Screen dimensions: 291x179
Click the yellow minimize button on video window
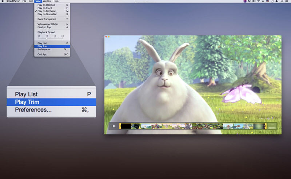point(109,37)
